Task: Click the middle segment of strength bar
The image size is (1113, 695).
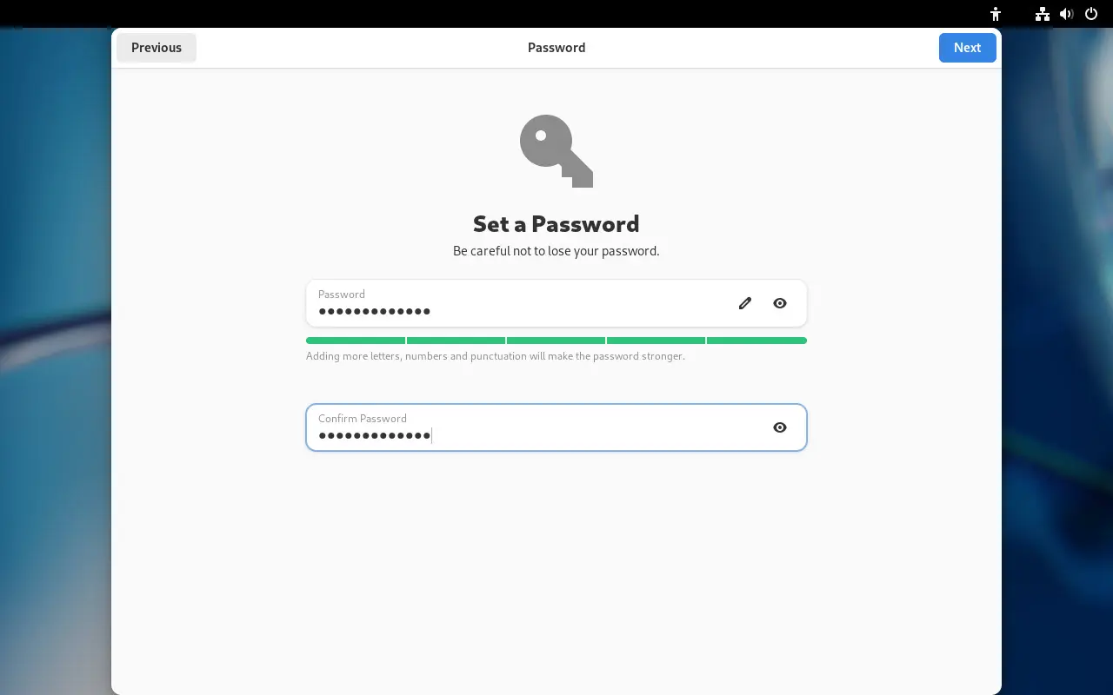Action: coord(556,341)
